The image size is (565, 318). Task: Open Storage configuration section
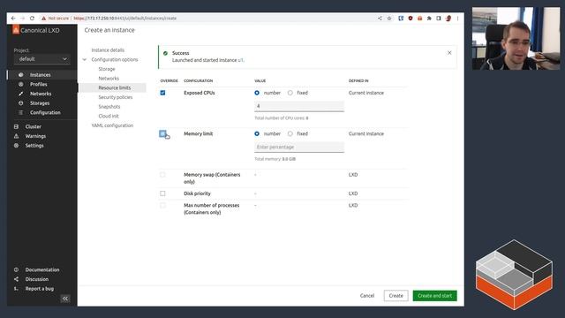click(107, 69)
